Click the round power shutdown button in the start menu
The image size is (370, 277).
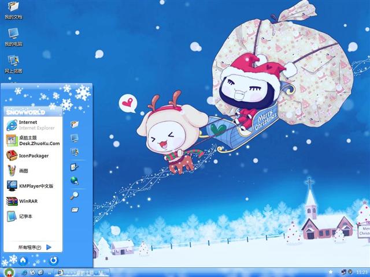point(54,260)
